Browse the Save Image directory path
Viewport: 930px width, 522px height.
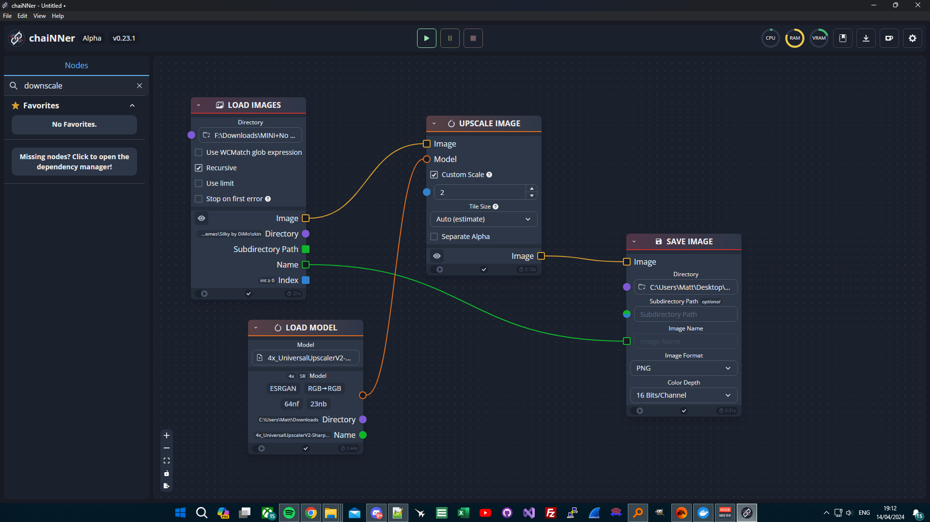[685, 287]
